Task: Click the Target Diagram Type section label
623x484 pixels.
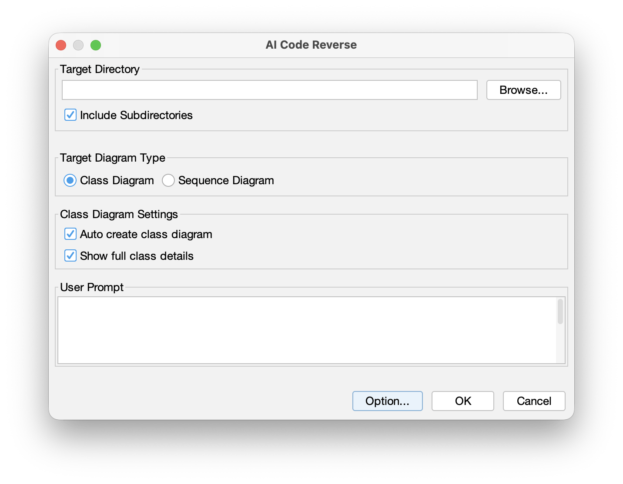Action: point(113,158)
